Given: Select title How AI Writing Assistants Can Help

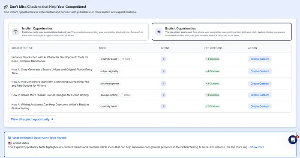Looking at the screenshot, I should [x=50, y=106].
